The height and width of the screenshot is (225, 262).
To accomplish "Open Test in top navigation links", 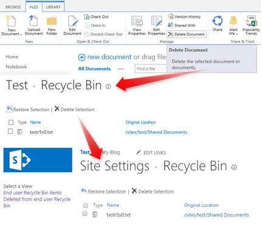I will [x=84, y=152].
